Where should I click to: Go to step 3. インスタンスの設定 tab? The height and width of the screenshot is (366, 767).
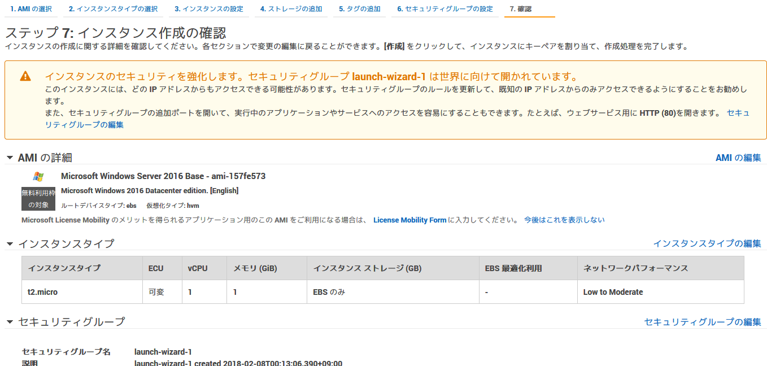(x=209, y=9)
